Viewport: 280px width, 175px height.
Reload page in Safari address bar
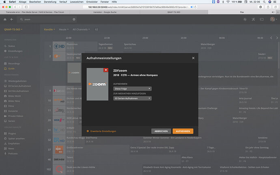click(x=195, y=7)
